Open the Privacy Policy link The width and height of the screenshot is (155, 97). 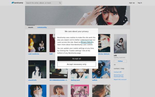click(x=86, y=42)
